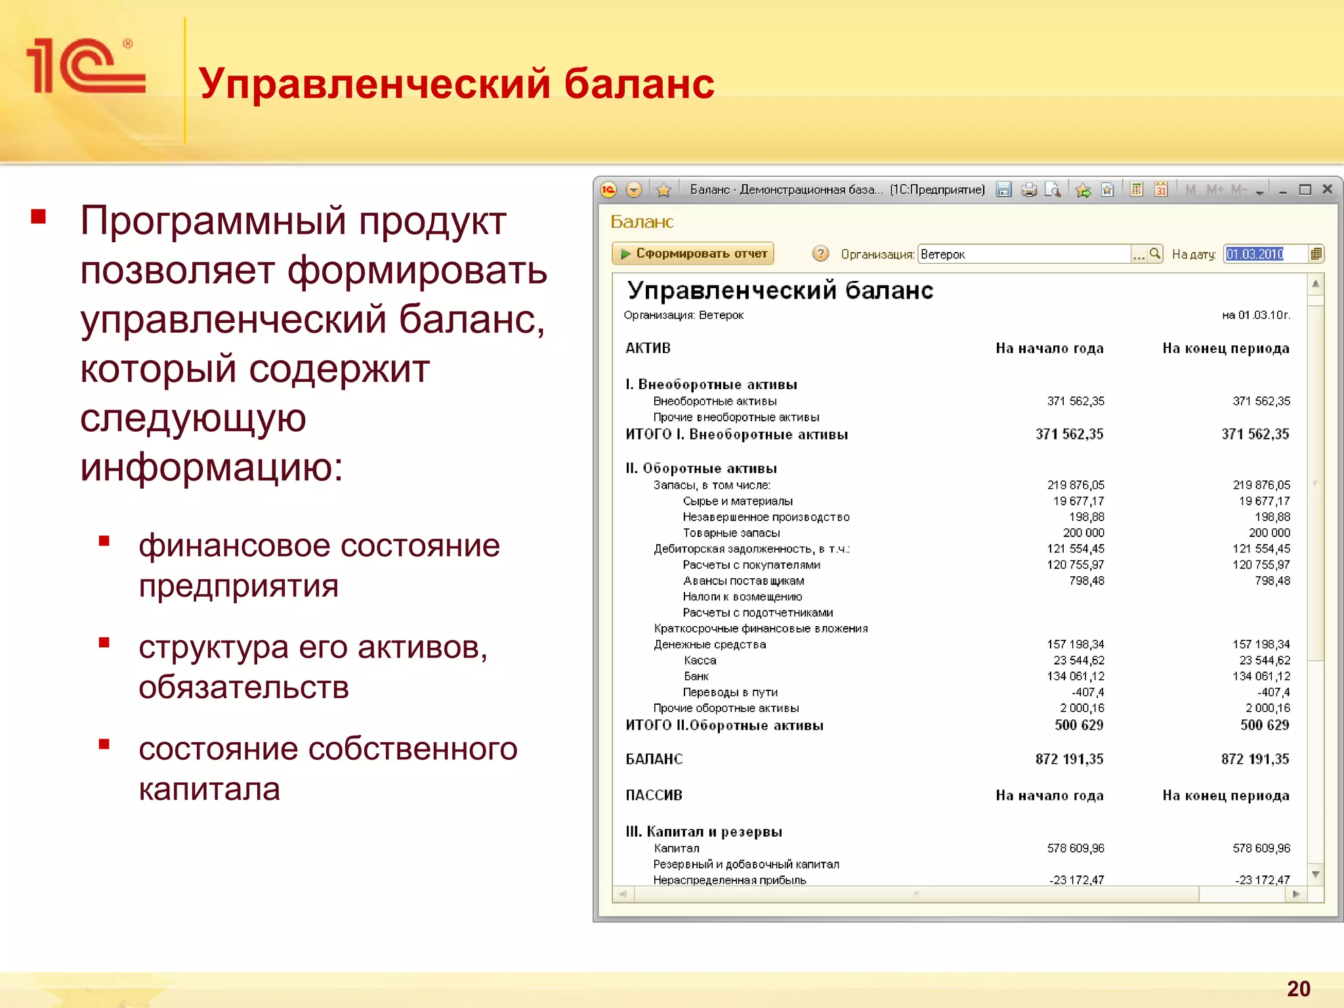This screenshot has height=1008, width=1344.
Task: Select the Переводы в пути row
Action: click(x=958, y=692)
